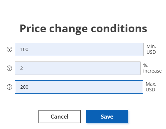Place cursor on the 2 value text
The image size is (166, 129).
click(22, 68)
